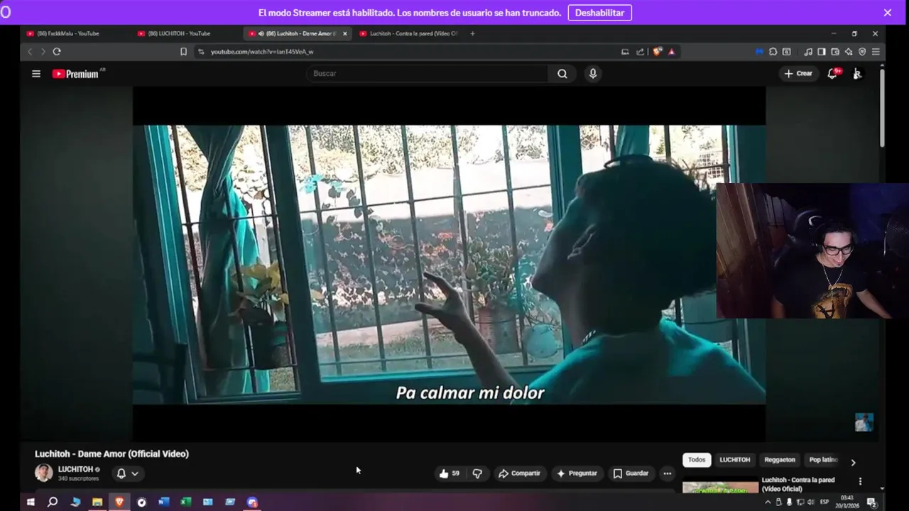909x511 pixels.
Task: Close the Luchitoh - Dame Amor tab
Action: pyautogui.click(x=346, y=33)
